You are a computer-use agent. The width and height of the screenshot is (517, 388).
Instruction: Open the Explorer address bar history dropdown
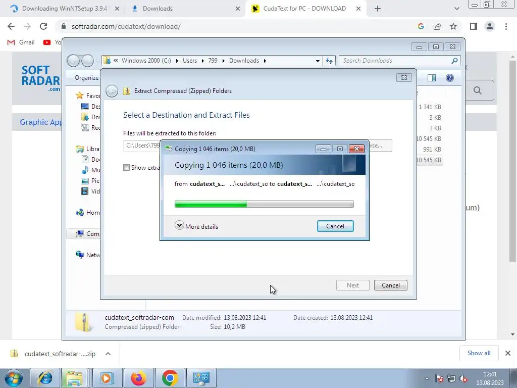pyautogui.click(x=317, y=61)
